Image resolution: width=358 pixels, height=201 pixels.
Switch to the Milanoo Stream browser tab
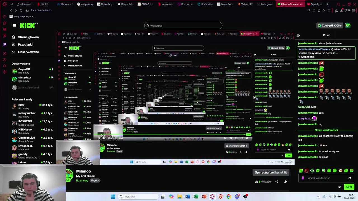coord(290,4)
